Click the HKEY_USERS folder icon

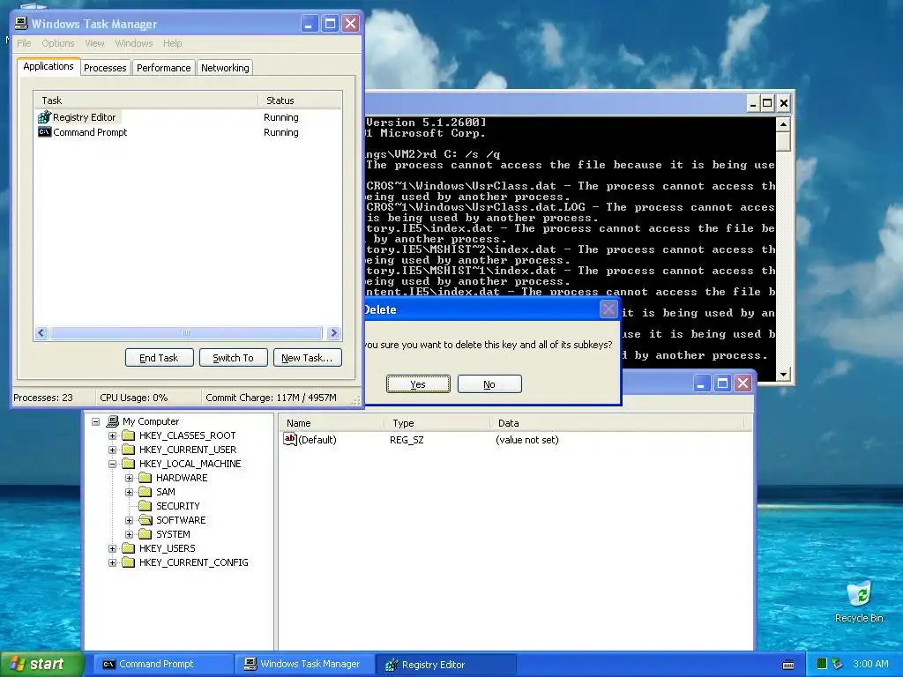pyautogui.click(x=129, y=548)
